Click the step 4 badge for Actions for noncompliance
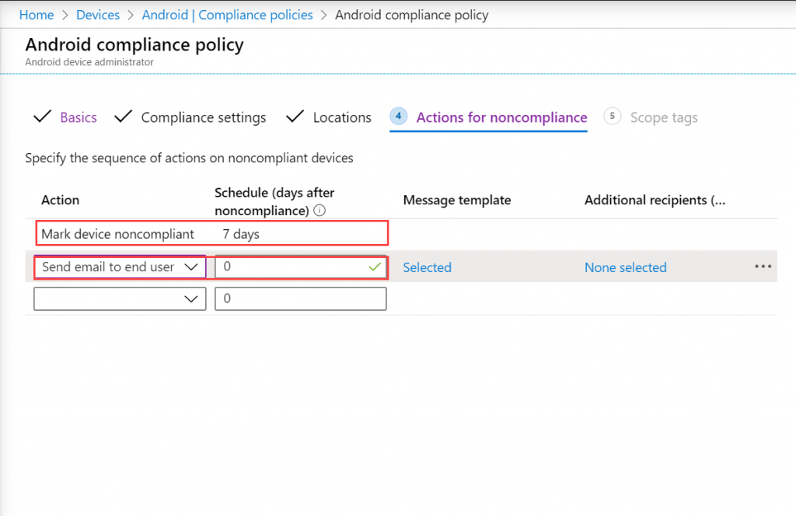 coord(398,116)
